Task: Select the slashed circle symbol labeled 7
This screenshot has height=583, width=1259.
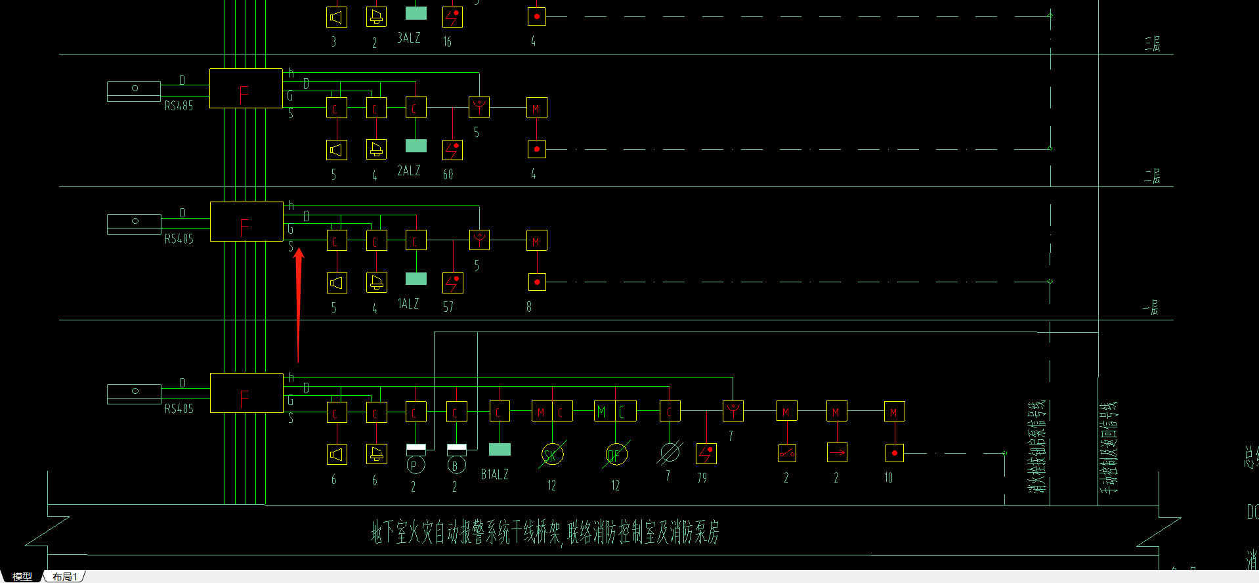Action: (670, 454)
